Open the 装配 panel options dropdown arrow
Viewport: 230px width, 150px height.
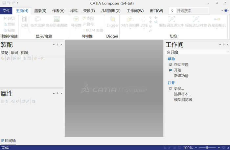coord(54,45)
